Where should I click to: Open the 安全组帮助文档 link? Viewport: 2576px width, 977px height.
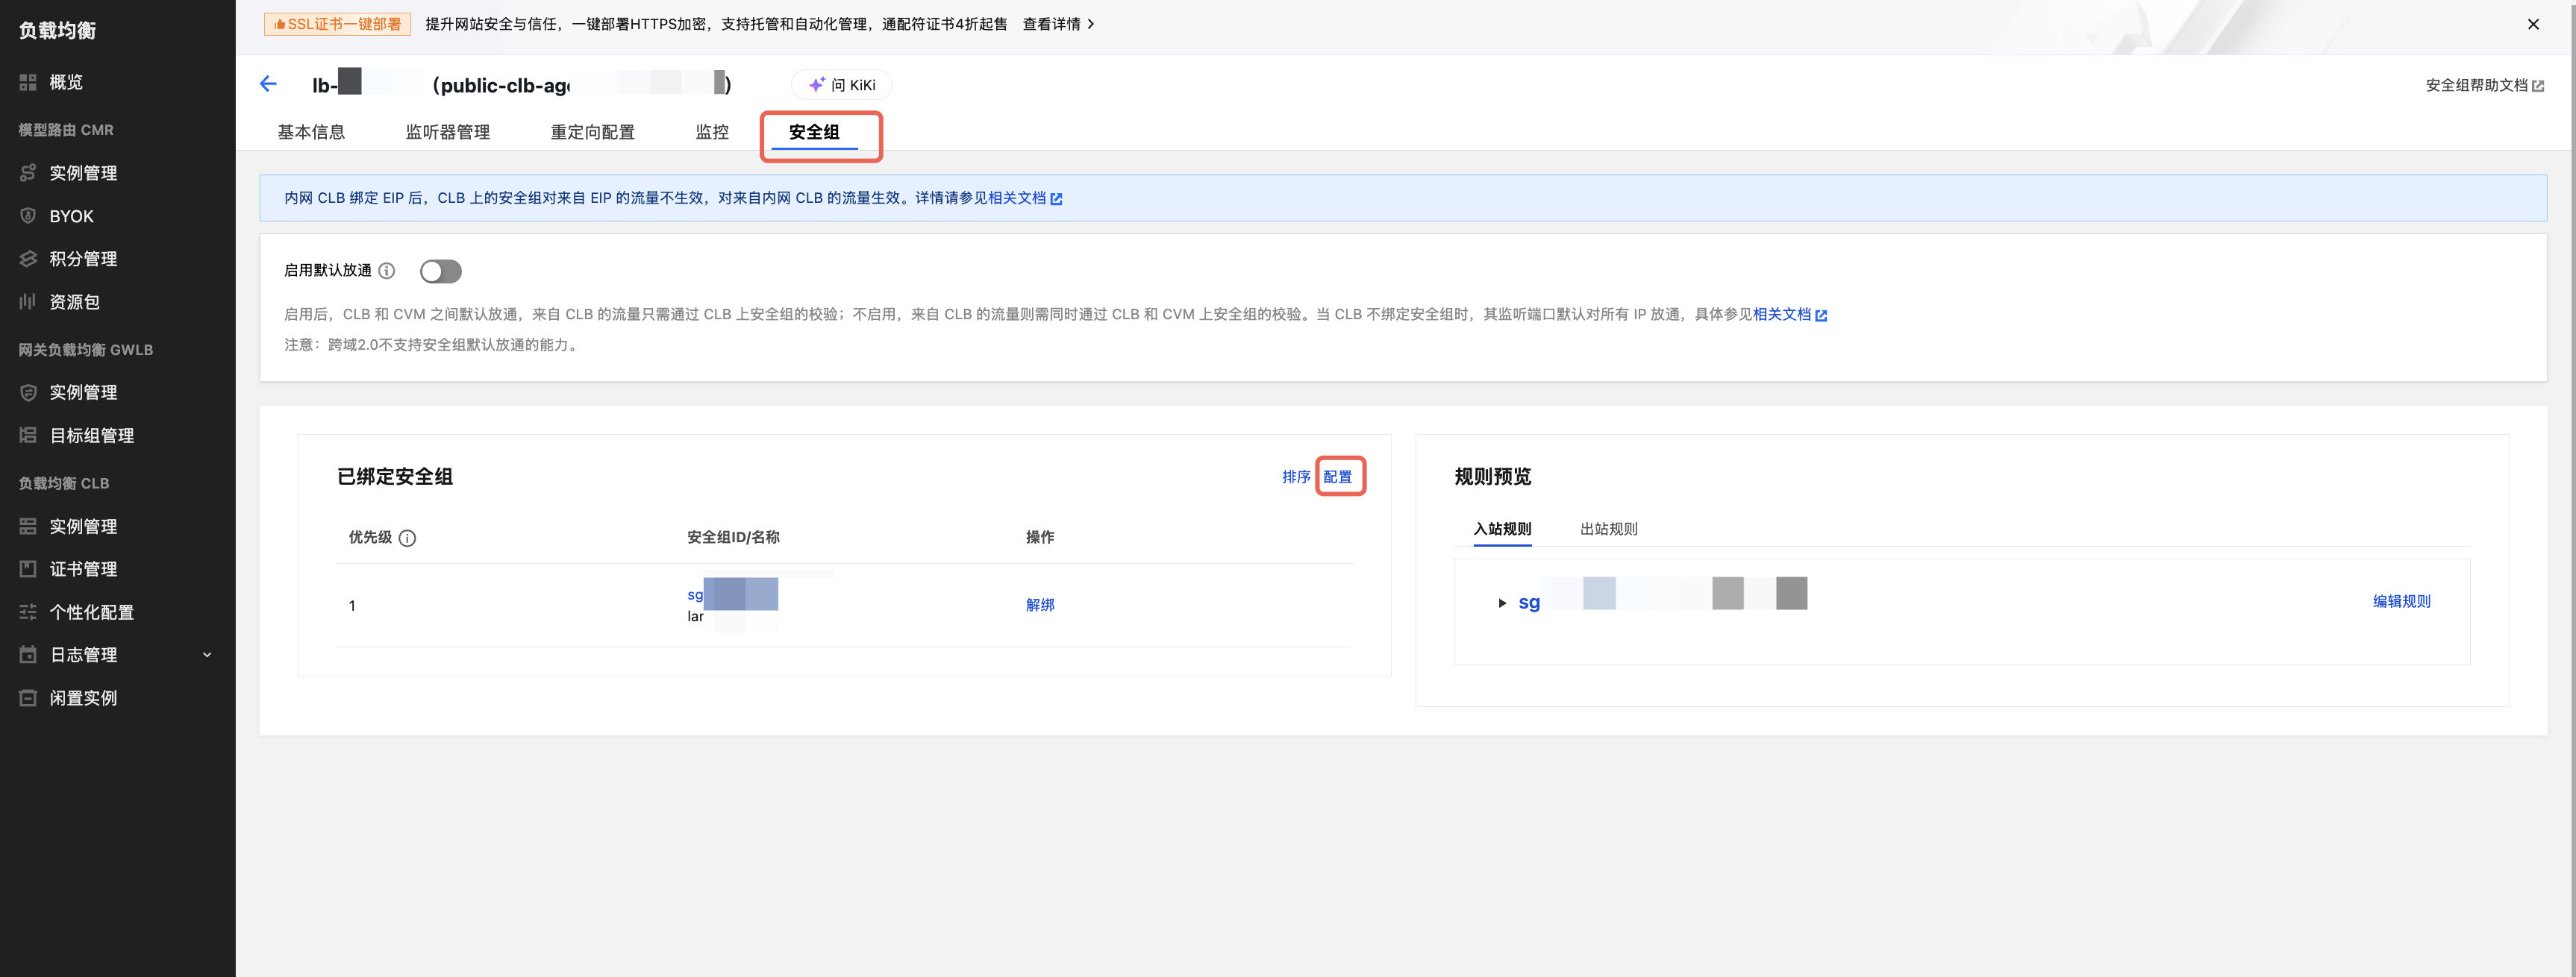2484,85
